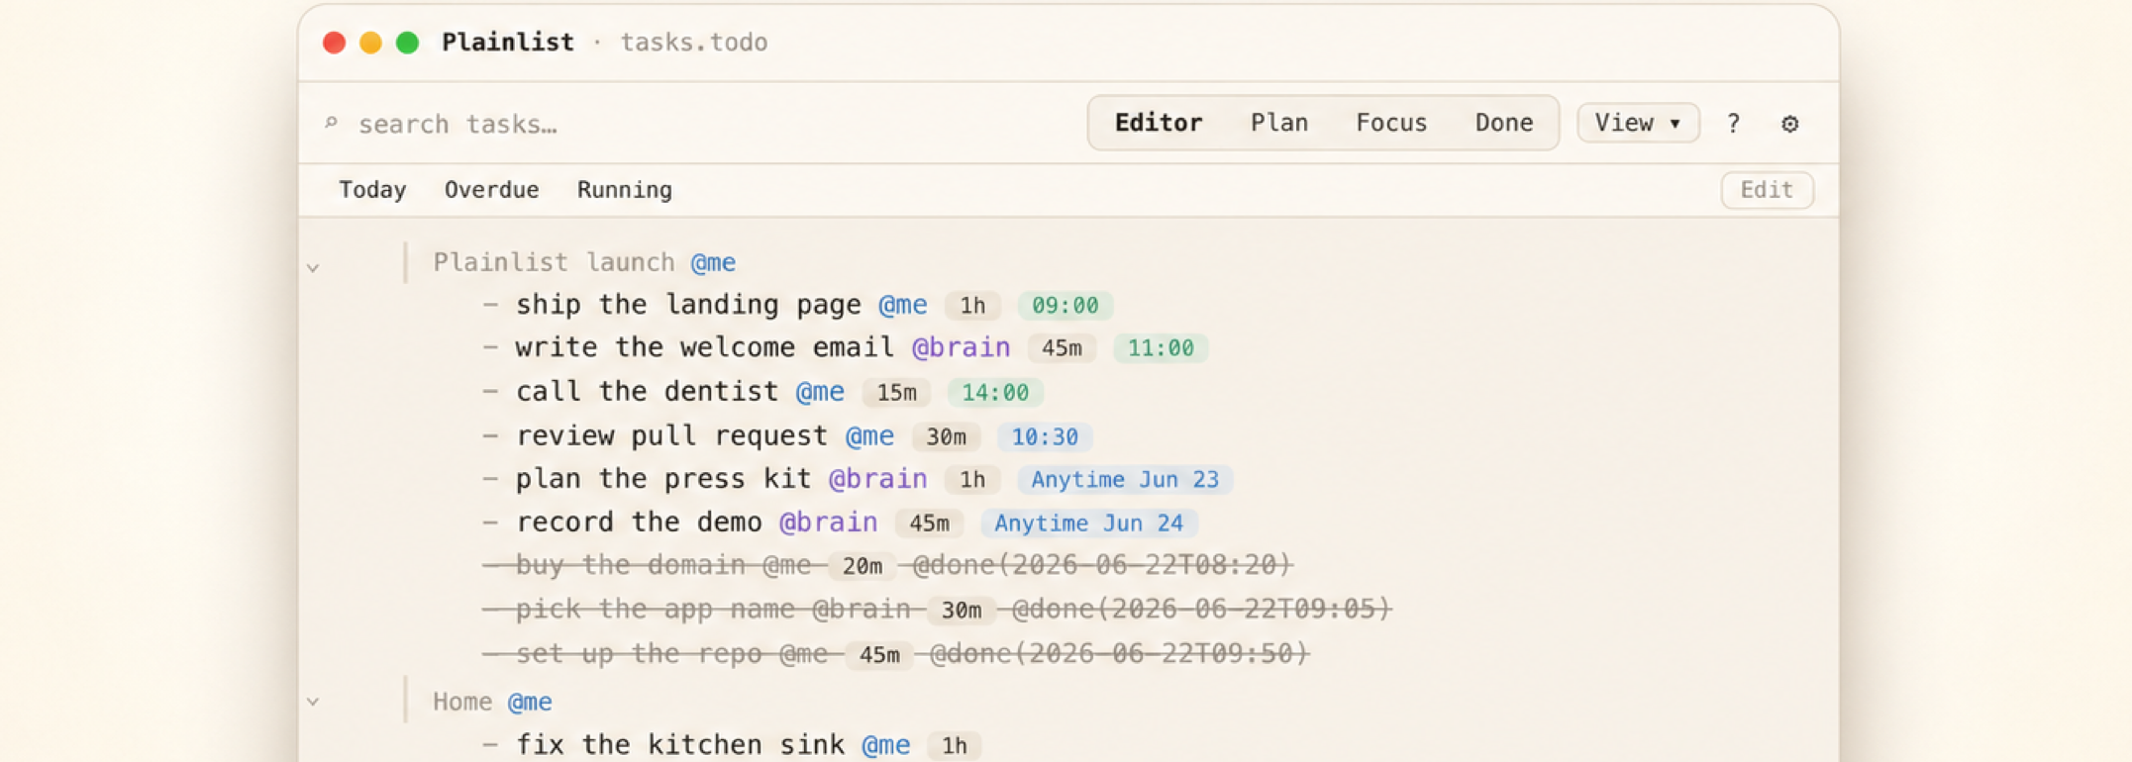2132x762 pixels.
Task: Click the 'Anytime Jun 24' badge
Action: 1089,524
